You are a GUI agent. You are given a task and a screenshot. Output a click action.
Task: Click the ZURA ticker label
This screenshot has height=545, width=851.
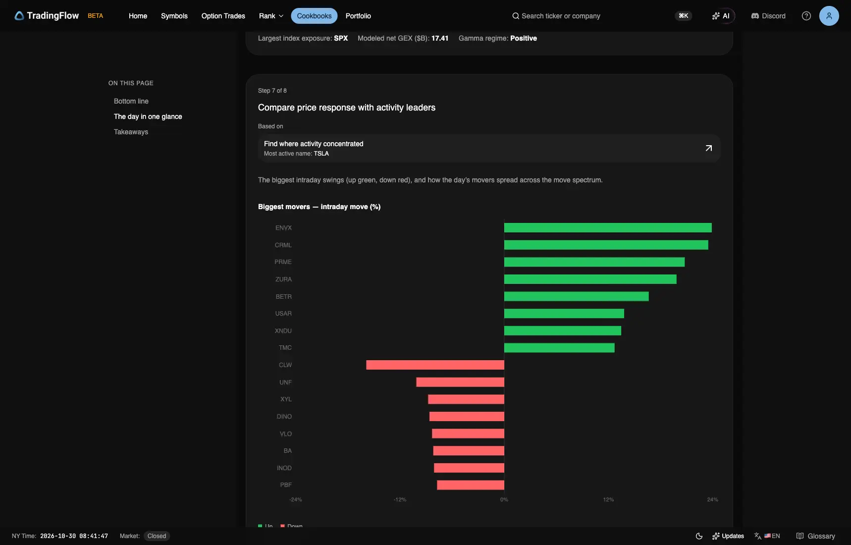(284, 279)
